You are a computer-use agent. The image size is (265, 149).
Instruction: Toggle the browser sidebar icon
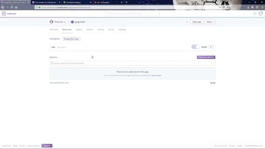coord(257,7)
